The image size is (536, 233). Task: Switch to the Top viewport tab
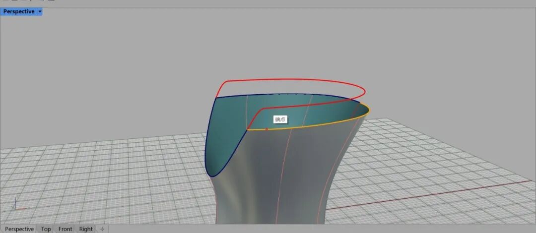click(46, 229)
